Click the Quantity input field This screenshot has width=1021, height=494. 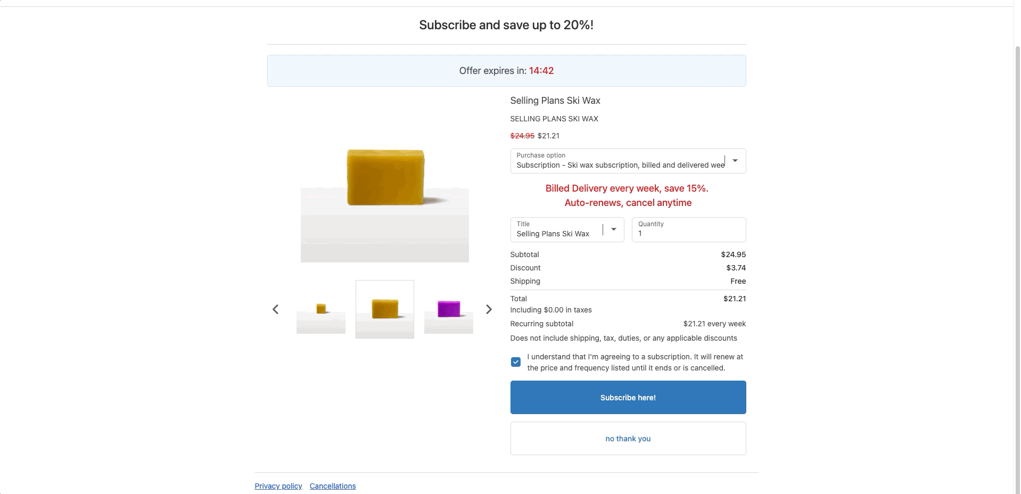point(689,230)
